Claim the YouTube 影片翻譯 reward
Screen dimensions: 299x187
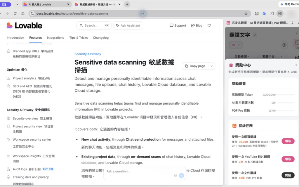288,159
